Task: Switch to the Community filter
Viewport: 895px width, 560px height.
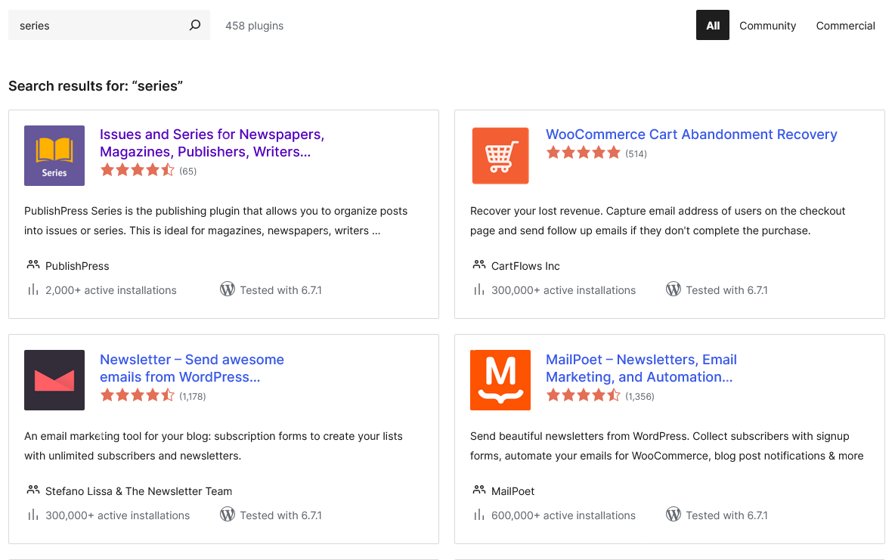Action: pos(767,26)
